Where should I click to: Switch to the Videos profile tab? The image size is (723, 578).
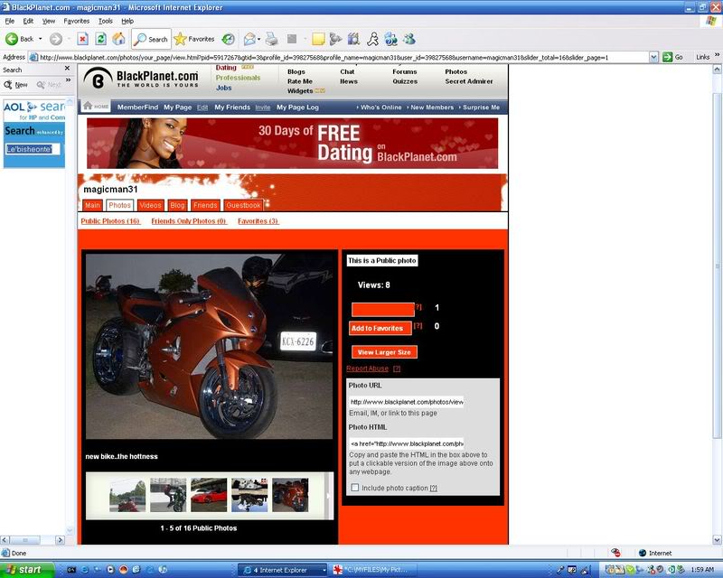(x=151, y=205)
